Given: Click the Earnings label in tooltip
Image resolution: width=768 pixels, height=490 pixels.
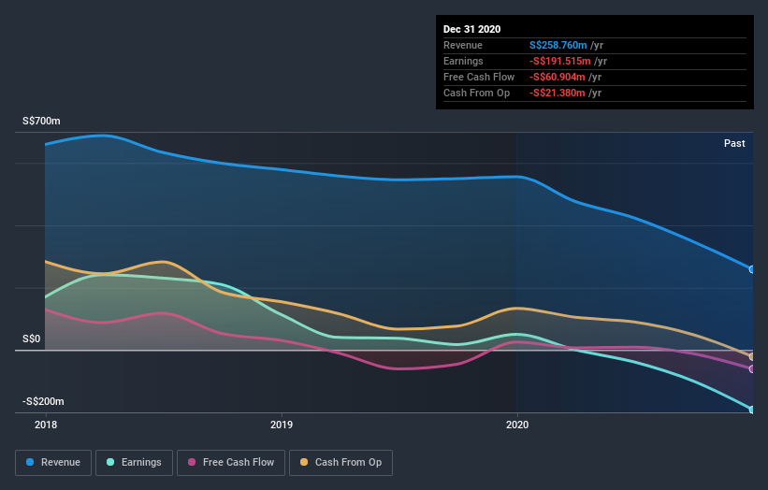Looking at the screenshot, I should [x=463, y=61].
